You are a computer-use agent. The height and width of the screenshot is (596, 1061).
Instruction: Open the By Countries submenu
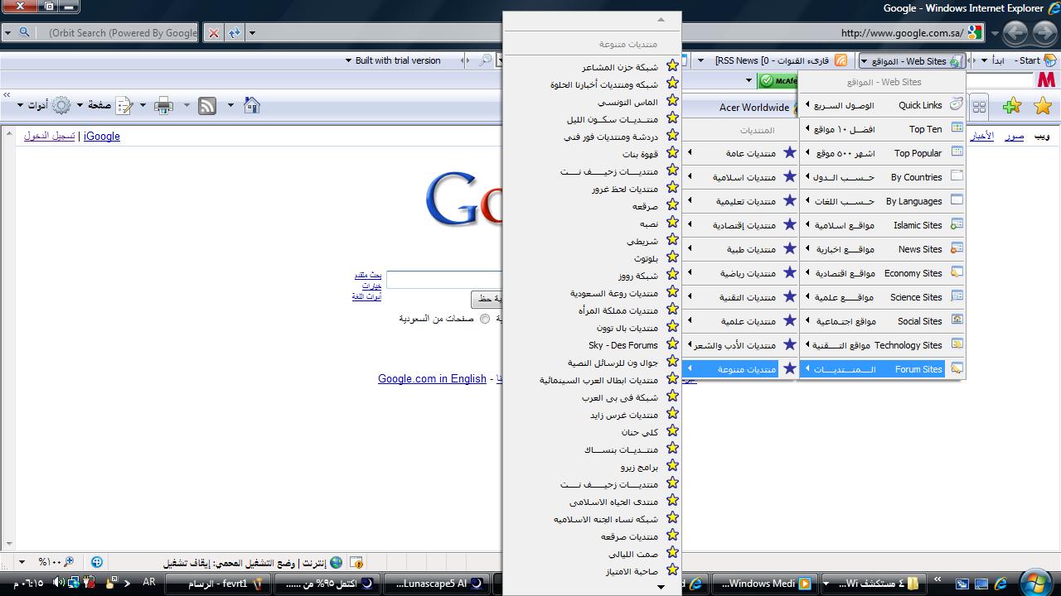pyautogui.click(x=883, y=177)
